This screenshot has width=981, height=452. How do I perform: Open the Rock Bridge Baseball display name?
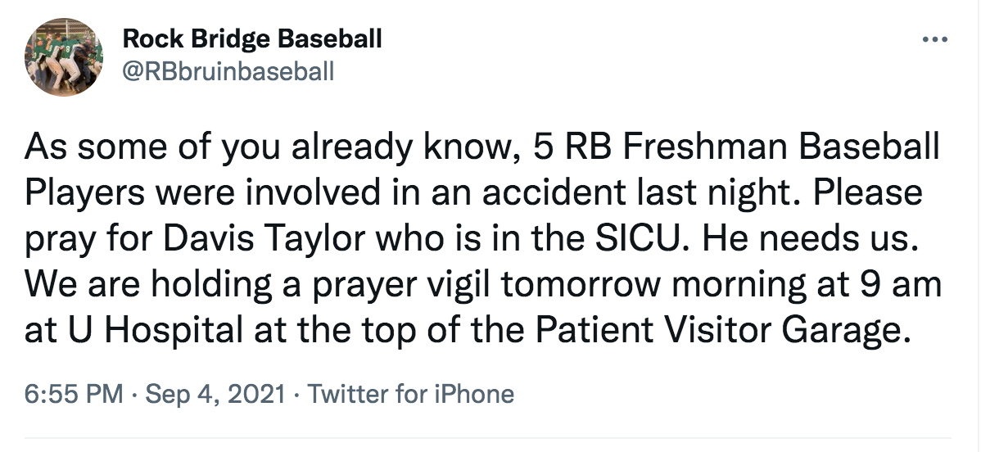click(x=251, y=38)
